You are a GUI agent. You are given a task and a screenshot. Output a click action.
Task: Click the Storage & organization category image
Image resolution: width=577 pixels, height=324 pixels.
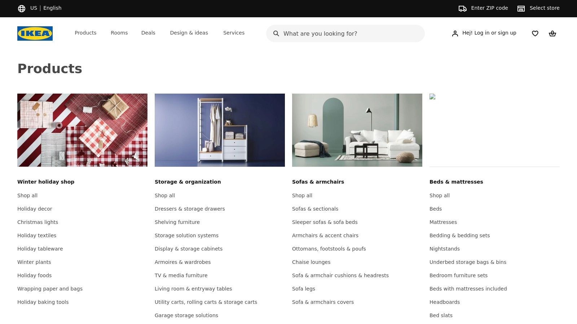(220, 130)
